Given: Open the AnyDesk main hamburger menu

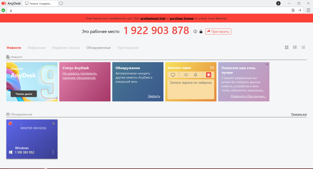Looking at the screenshot, I should pyautogui.click(x=308, y=10).
